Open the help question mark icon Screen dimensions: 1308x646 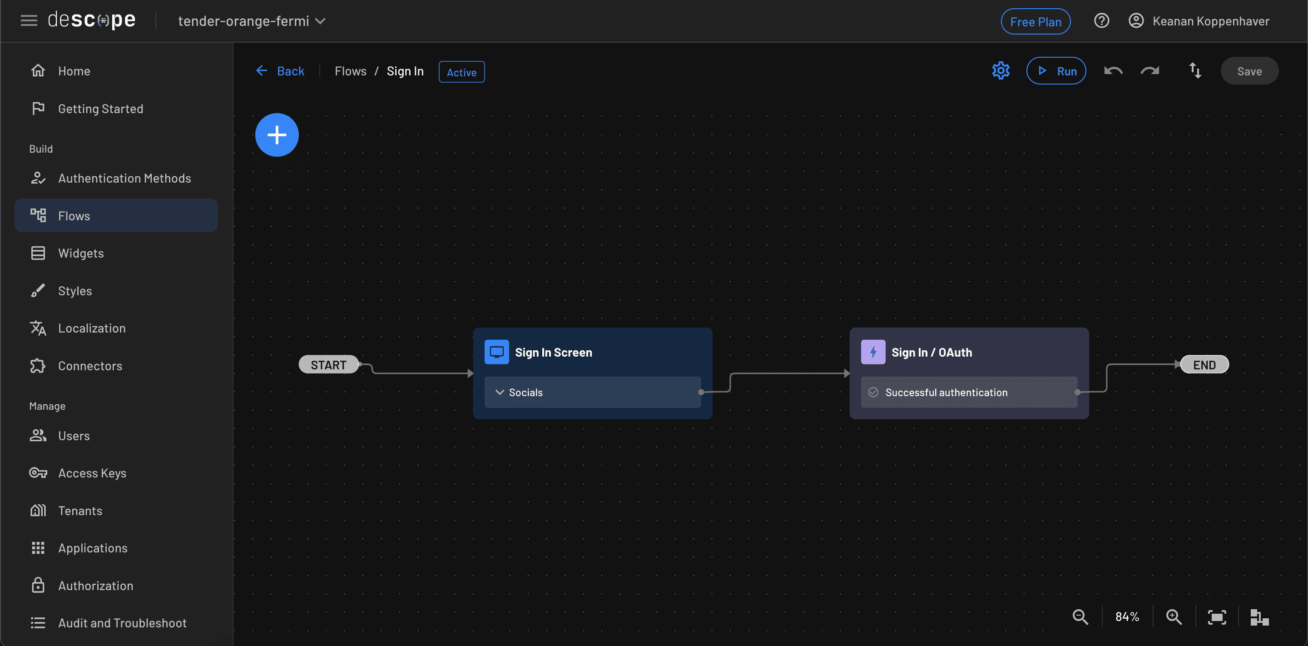tap(1101, 21)
